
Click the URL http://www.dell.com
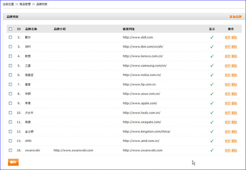[x=138, y=37]
